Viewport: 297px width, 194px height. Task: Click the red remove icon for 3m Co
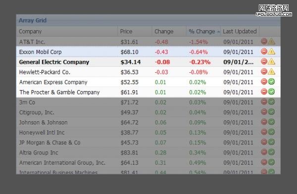pos(264,102)
